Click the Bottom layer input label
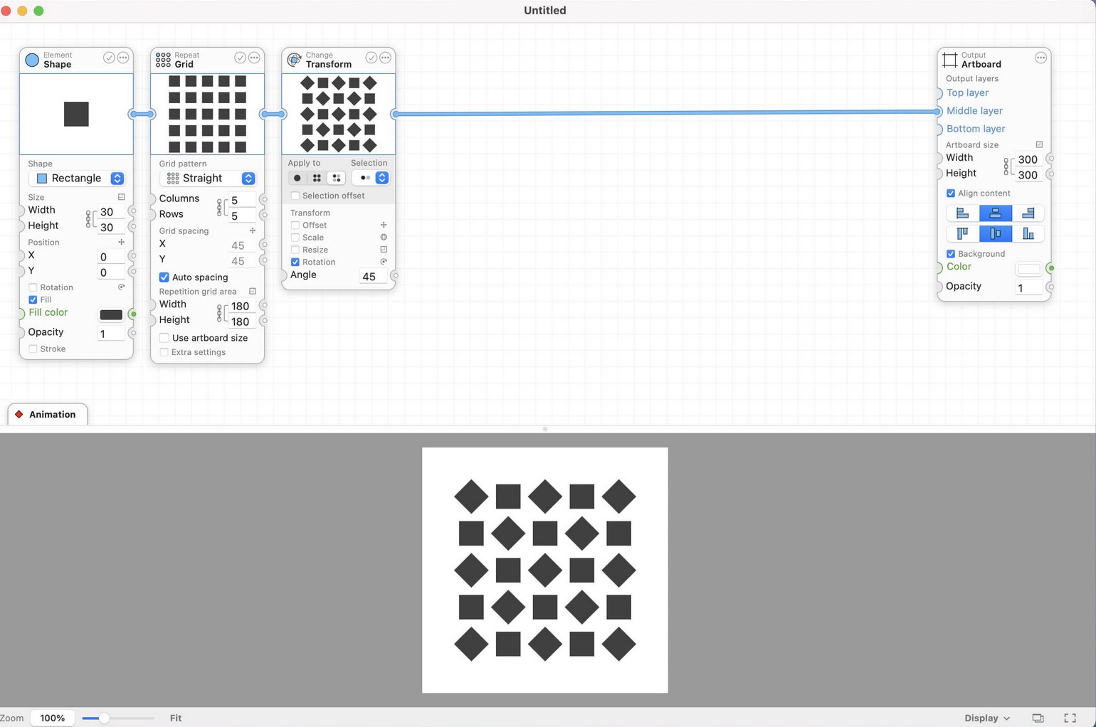 tap(976, 129)
